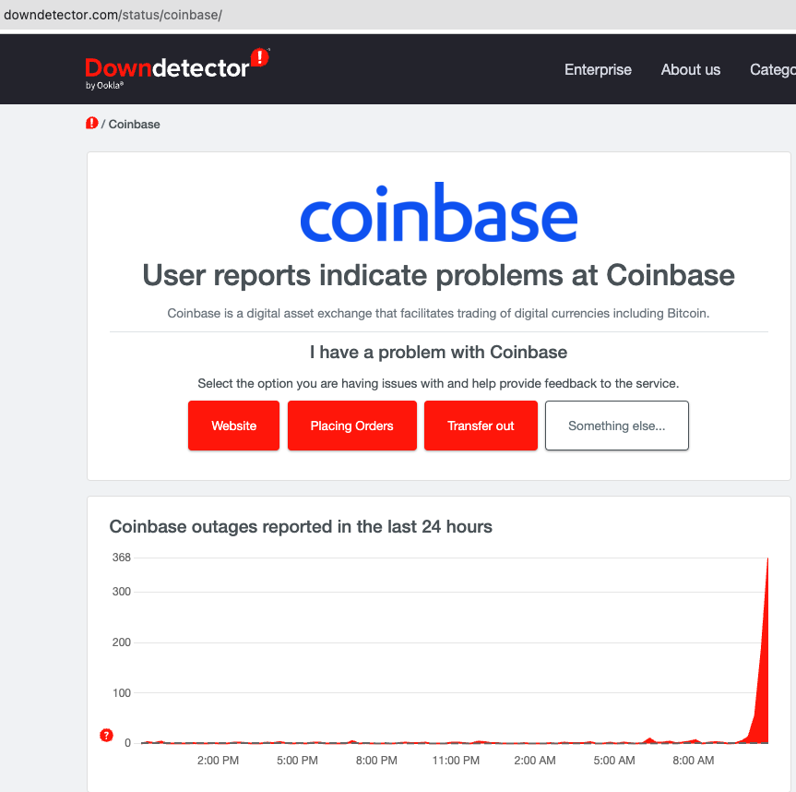Viewport: 796px width, 792px height.
Task: Click the 8:00 PM axis label
Action: click(x=376, y=761)
